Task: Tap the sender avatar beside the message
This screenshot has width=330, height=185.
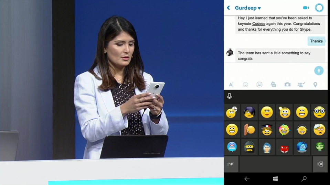Action: [230, 52]
